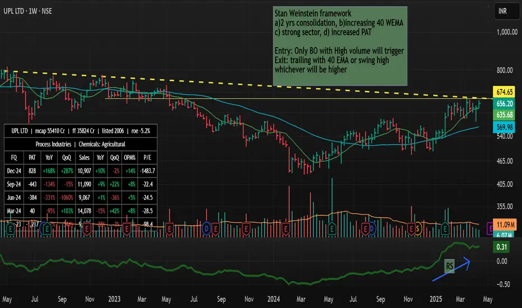Click the 0.31 relative strength value label
Screen dimensions: 522x308
pyautogui.click(x=501, y=247)
